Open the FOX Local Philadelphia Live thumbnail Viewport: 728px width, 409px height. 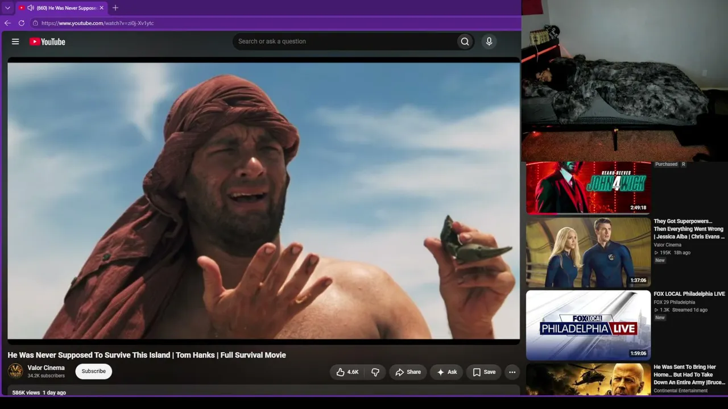(588, 325)
